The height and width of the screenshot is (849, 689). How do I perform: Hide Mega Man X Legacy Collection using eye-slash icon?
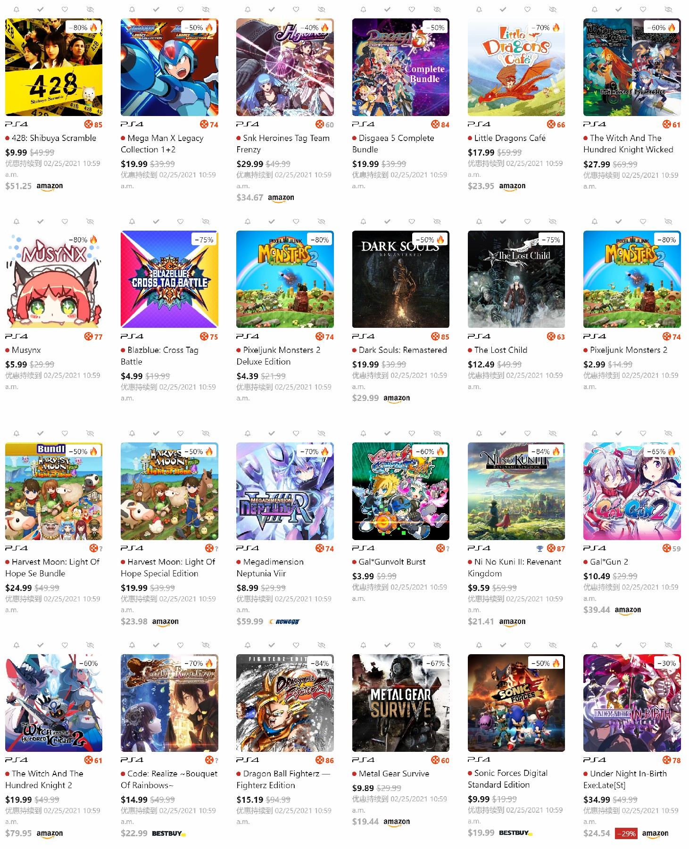click(x=206, y=9)
